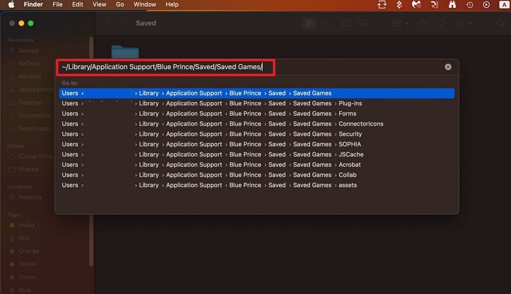Viewport: 511px width, 294px height.
Task: Open iCloud Drive in the sidebar
Action: tap(35, 157)
